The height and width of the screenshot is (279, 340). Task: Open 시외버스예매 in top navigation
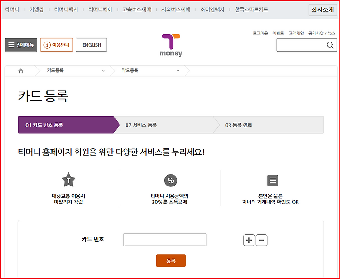coord(176,9)
